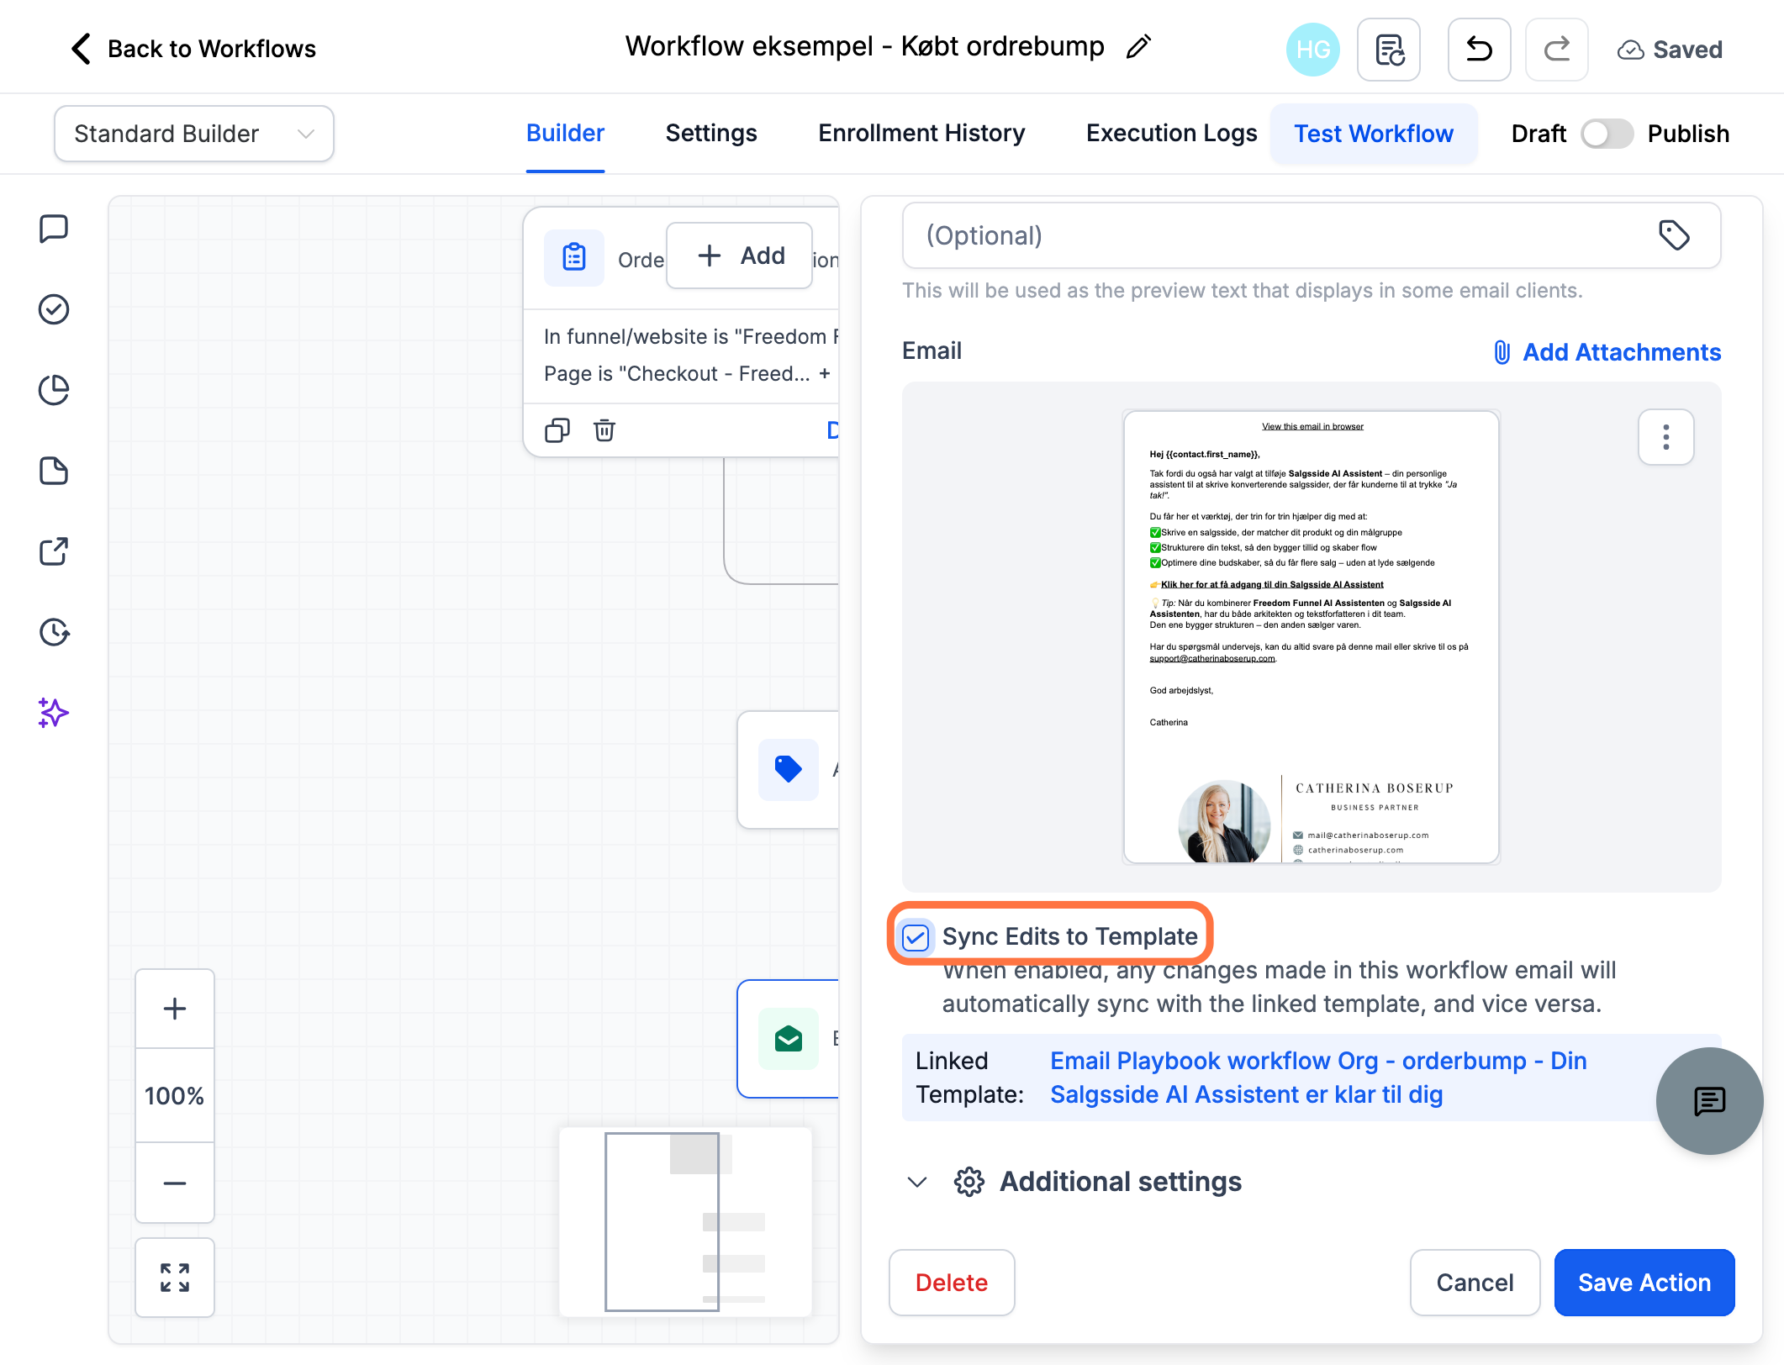Open the Enrollment History tab
1784x1365 pixels.
point(921,133)
